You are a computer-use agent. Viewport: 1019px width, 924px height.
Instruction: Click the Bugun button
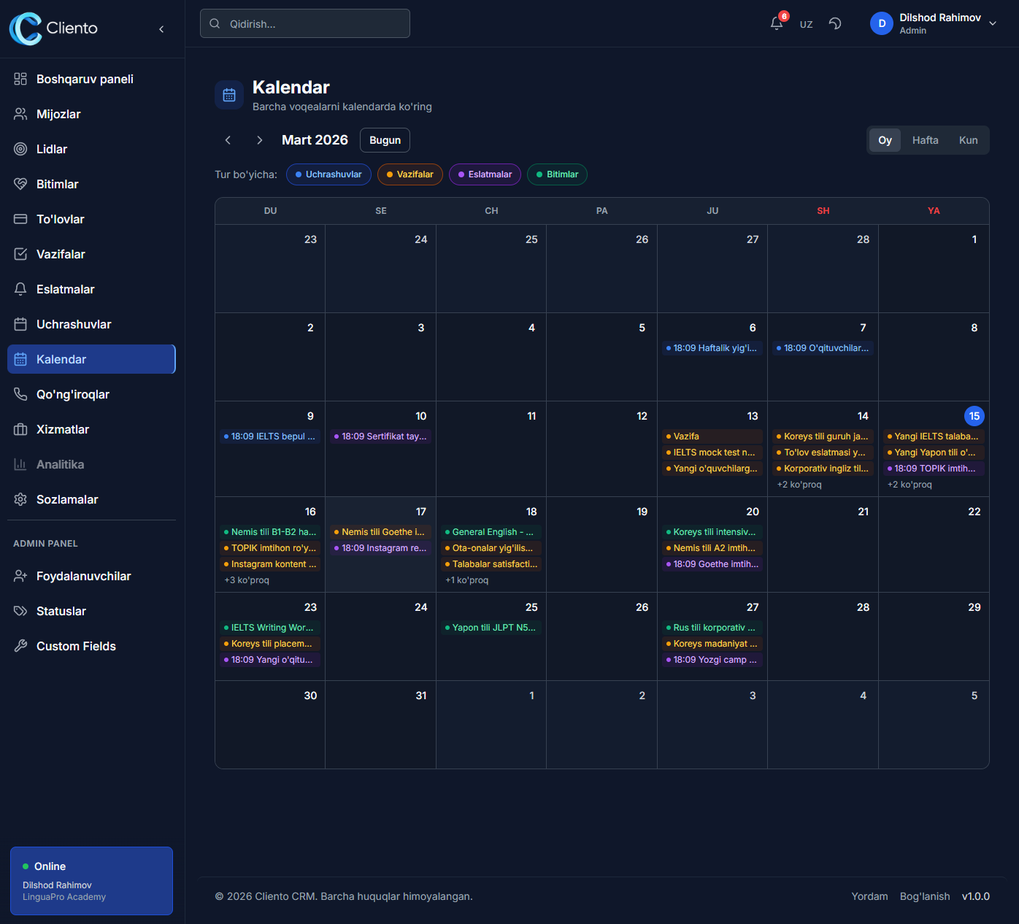tap(385, 140)
